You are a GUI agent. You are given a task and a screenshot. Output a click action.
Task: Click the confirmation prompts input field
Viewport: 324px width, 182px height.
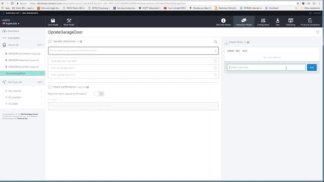click(133, 106)
